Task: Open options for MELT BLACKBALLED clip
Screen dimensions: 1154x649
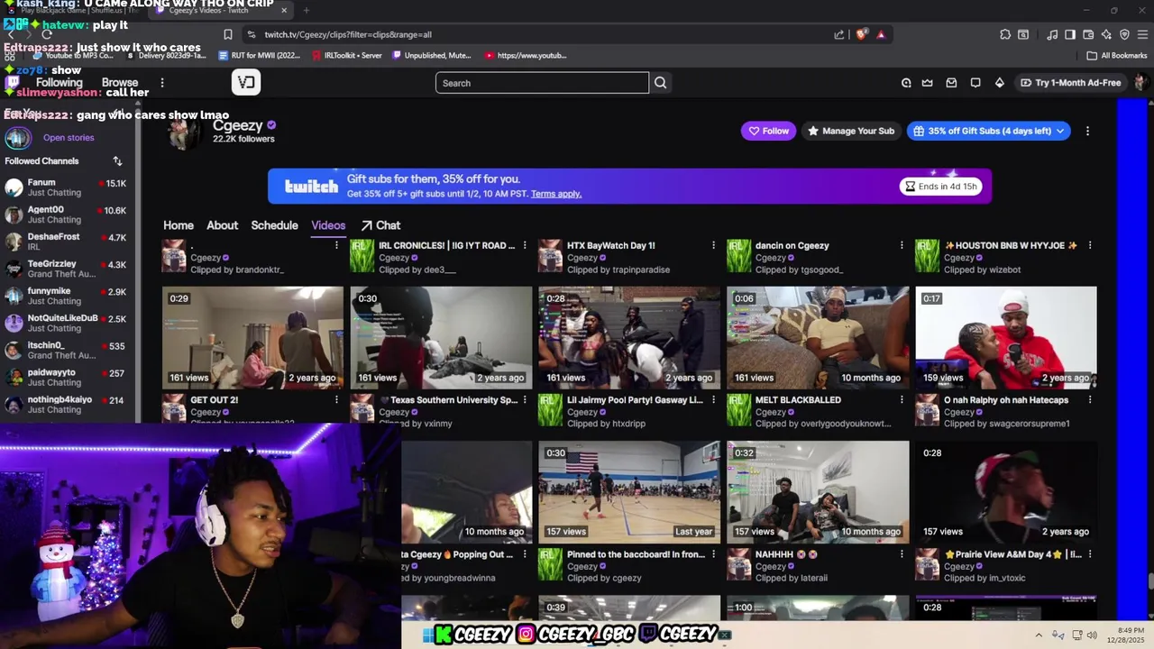Action: 902,399
